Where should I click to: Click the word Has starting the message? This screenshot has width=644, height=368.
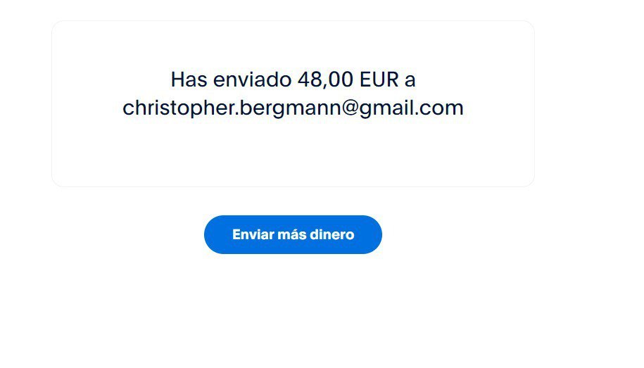click(189, 80)
